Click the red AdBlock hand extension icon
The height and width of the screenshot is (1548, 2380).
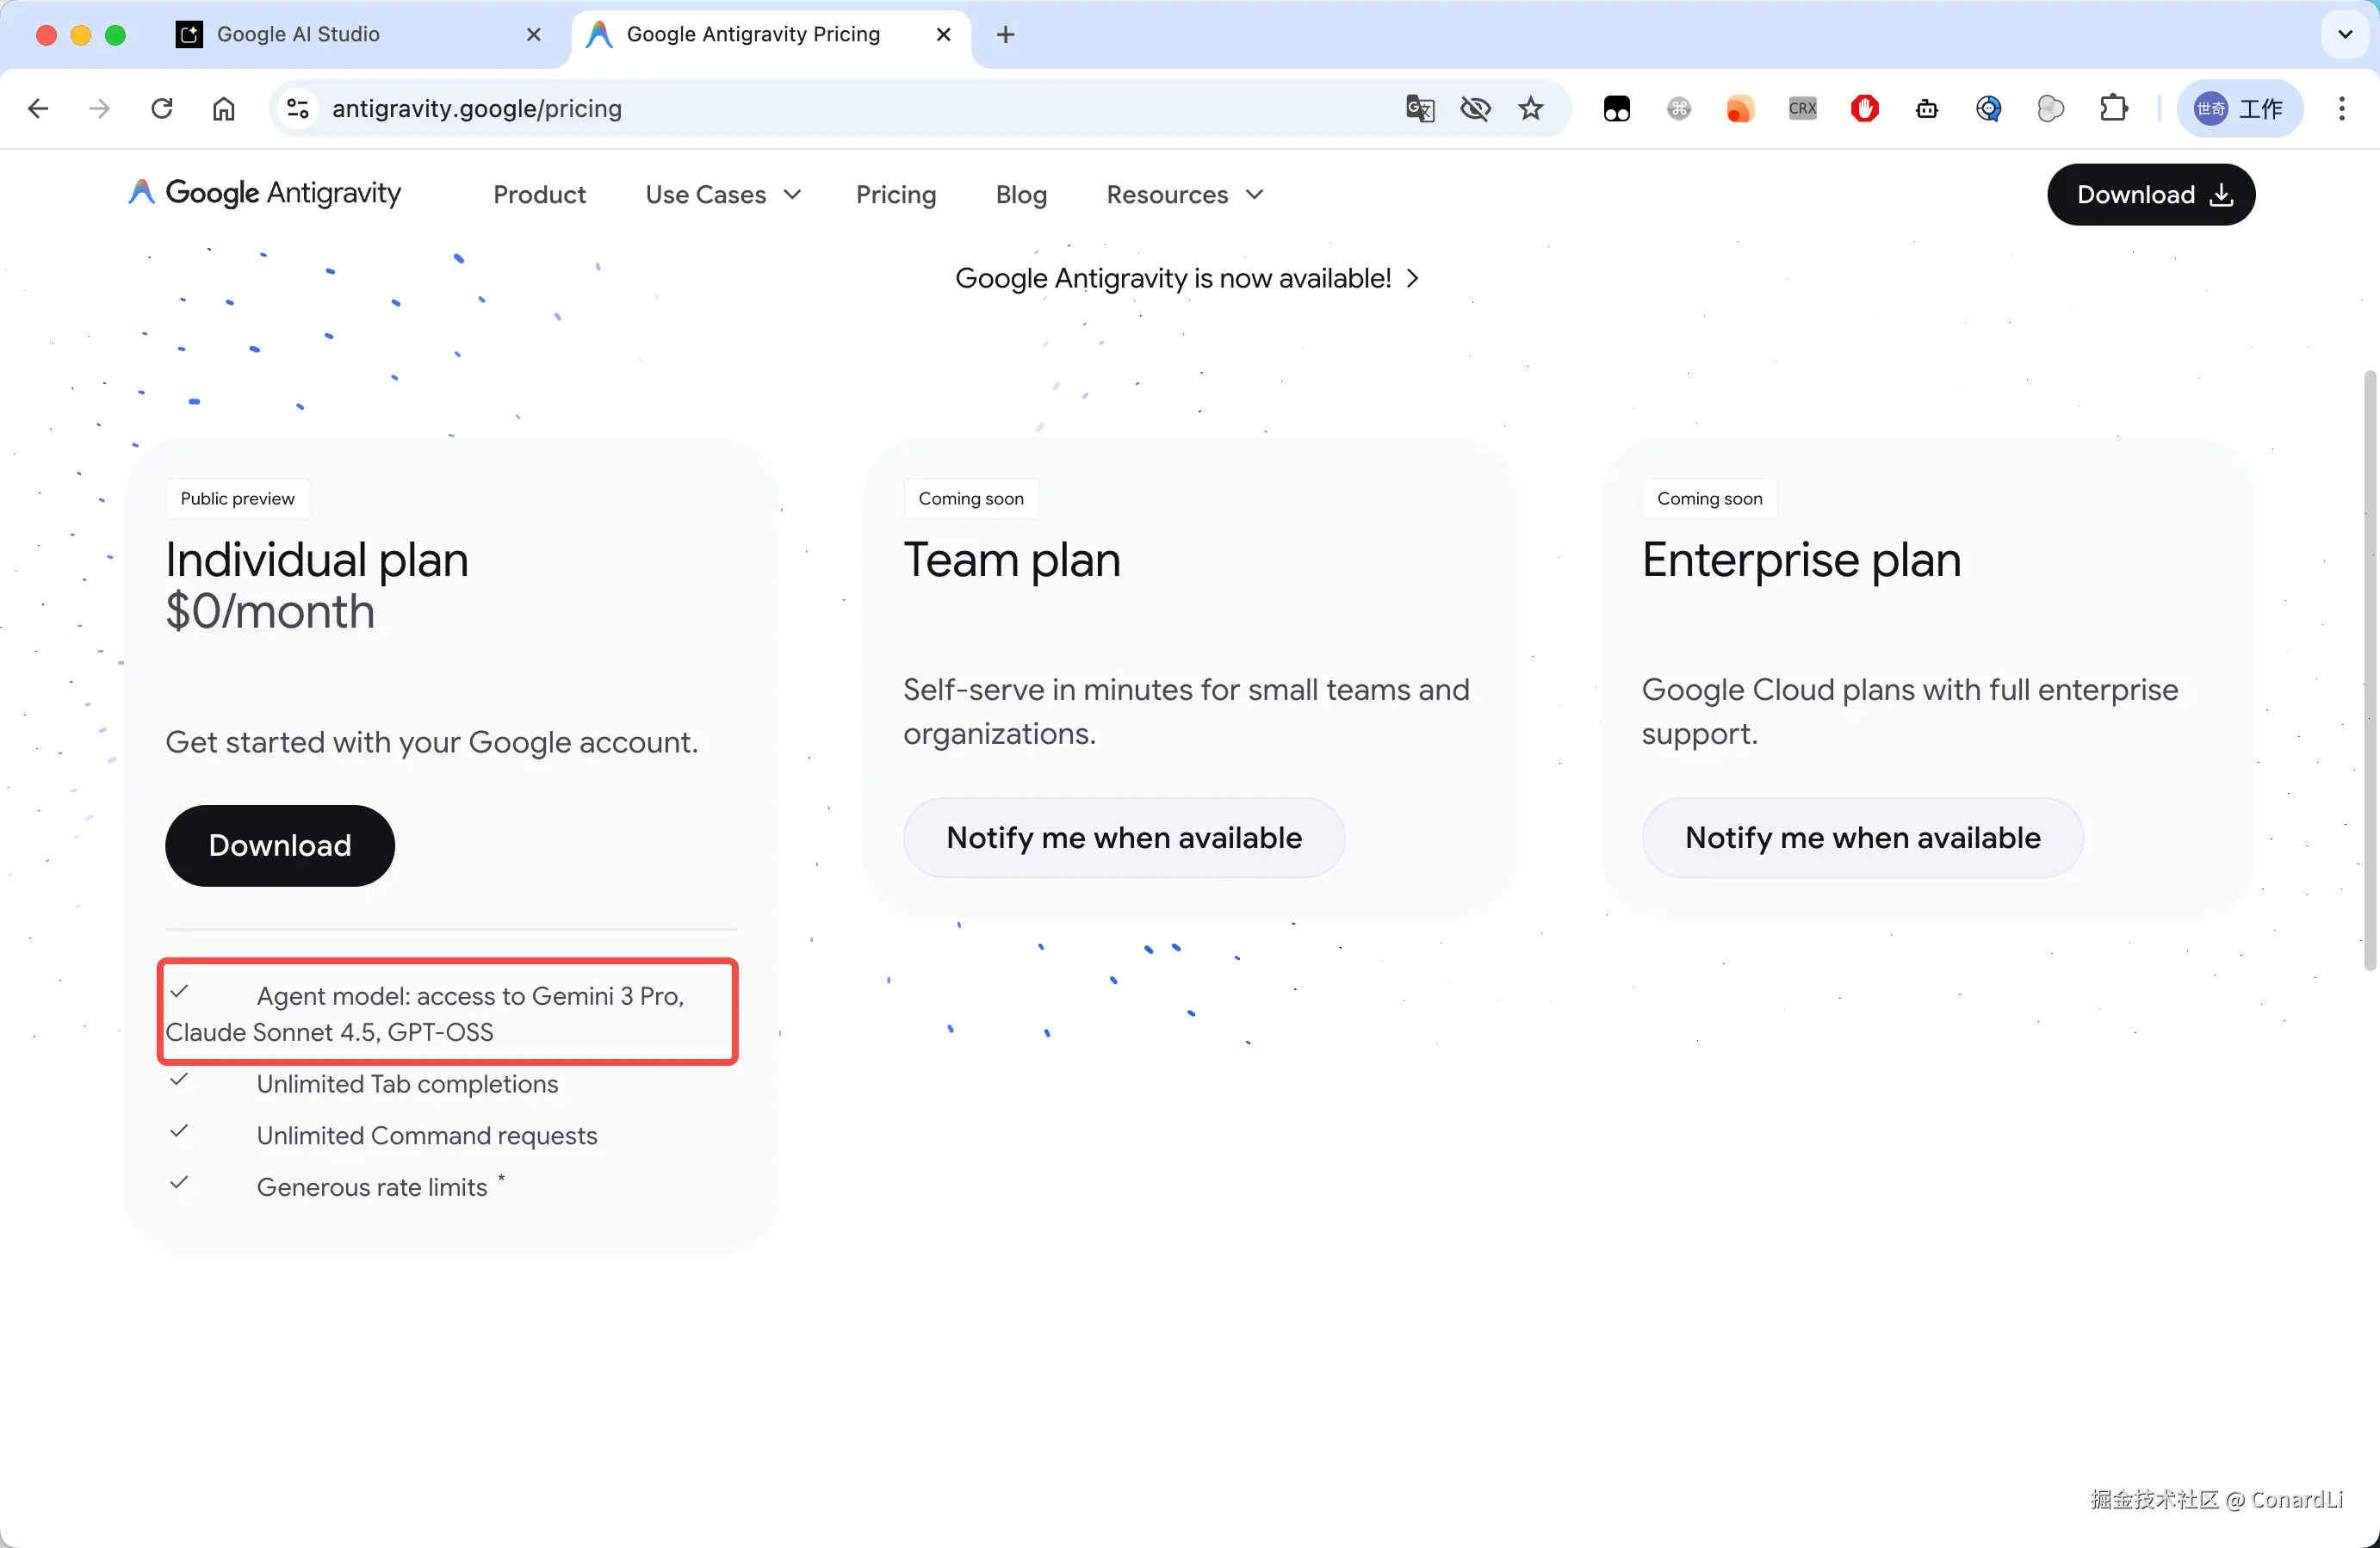(1864, 108)
